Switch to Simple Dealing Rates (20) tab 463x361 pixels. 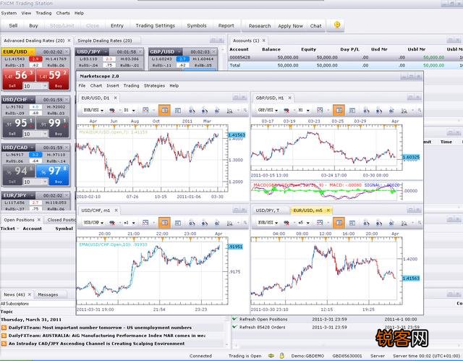click(x=104, y=41)
